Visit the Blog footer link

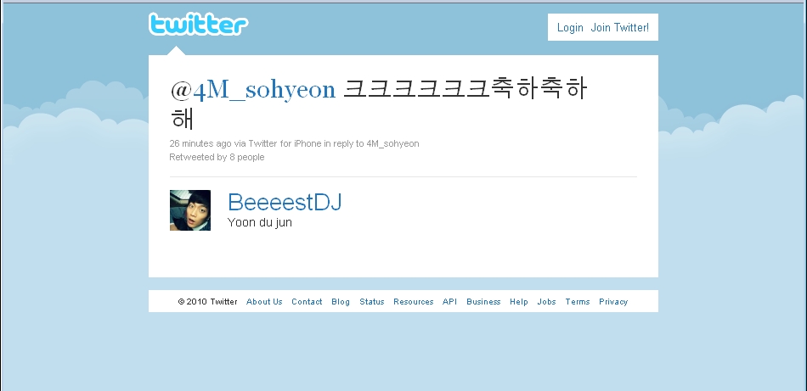[x=340, y=302]
